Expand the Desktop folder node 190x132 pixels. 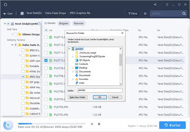point(73,68)
